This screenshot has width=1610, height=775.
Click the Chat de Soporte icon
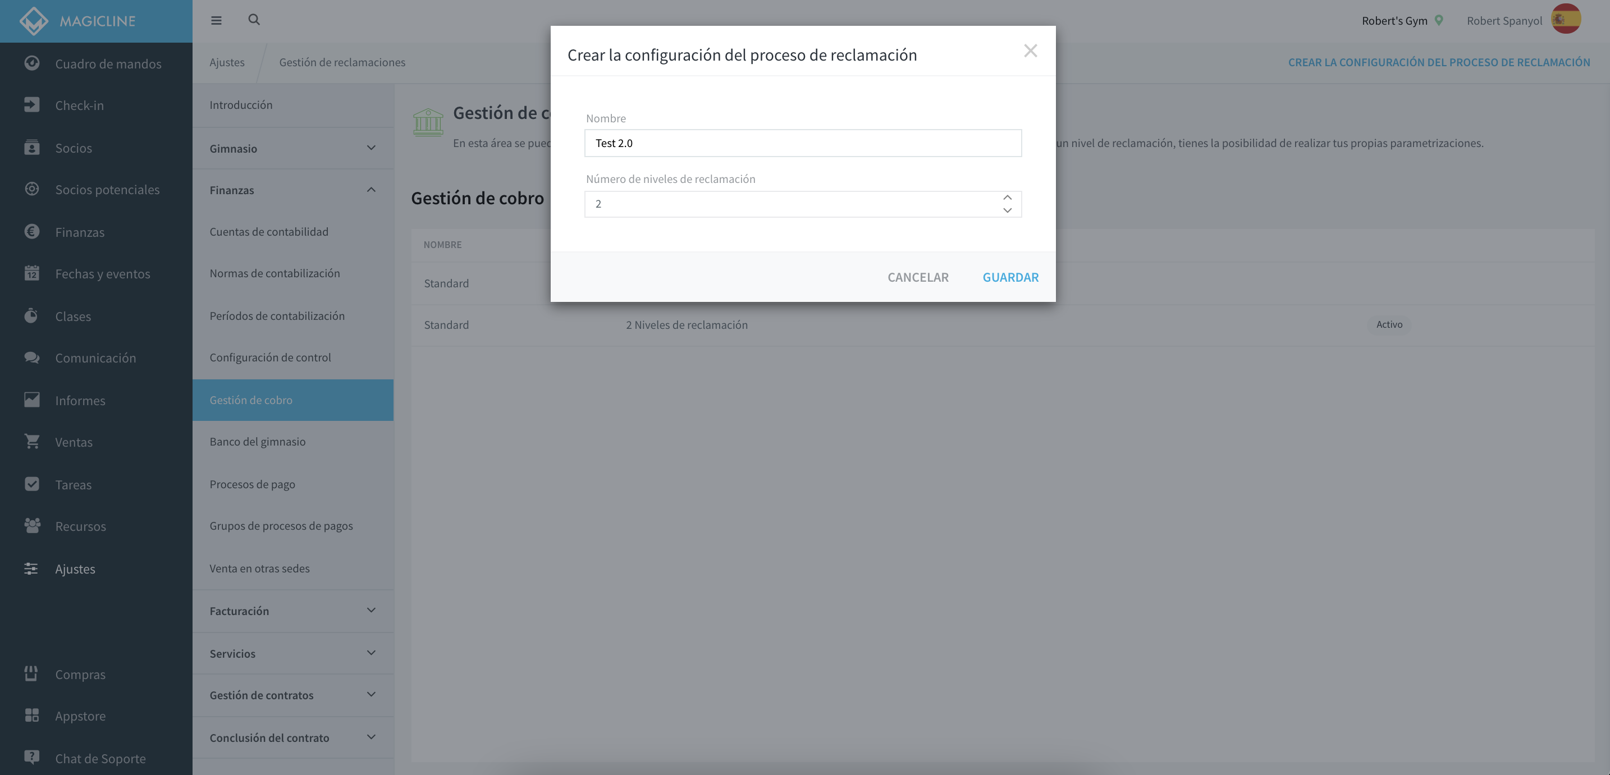pos(32,758)
